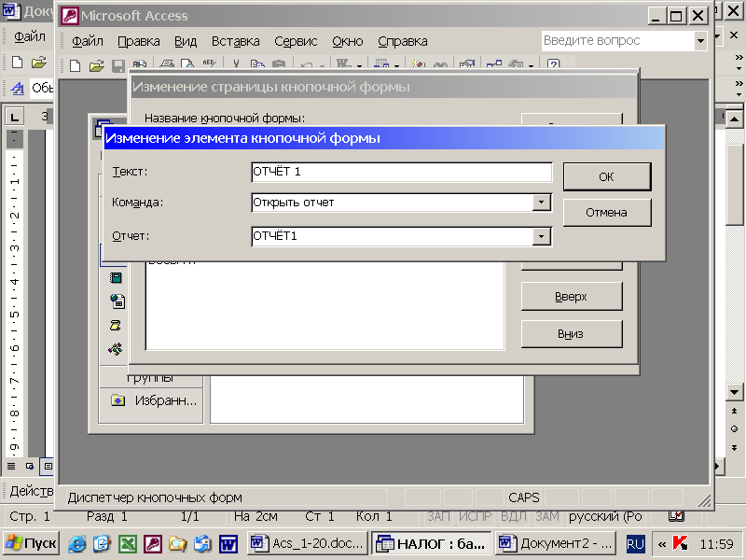This screenshot has width=746, height=560.
Task: Click the Избранн... favorites folder item
Action: coord(153,400)
